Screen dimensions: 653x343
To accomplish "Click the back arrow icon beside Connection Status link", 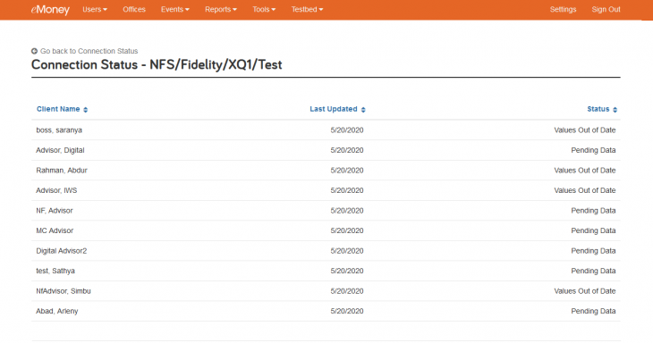I will point(34,51).
